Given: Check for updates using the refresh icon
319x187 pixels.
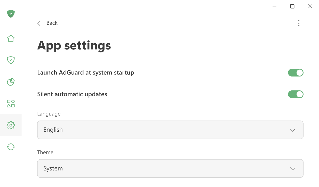Looking at the screenshot, I should pyautogui.click(x=11, y=147).
